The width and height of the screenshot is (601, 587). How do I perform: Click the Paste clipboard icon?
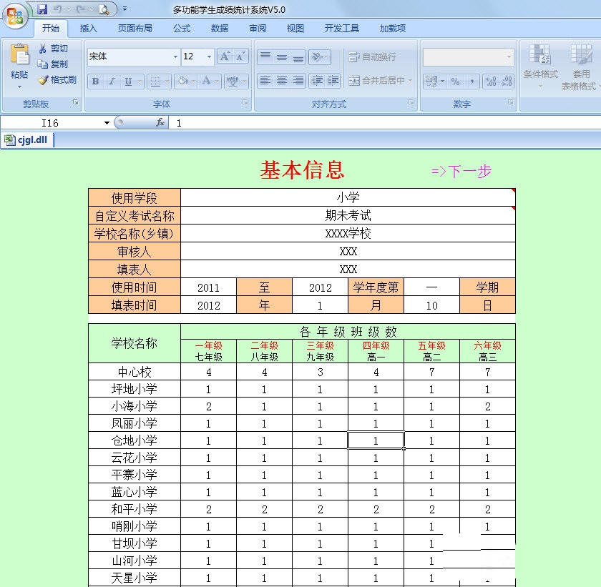tap(19, 54)
